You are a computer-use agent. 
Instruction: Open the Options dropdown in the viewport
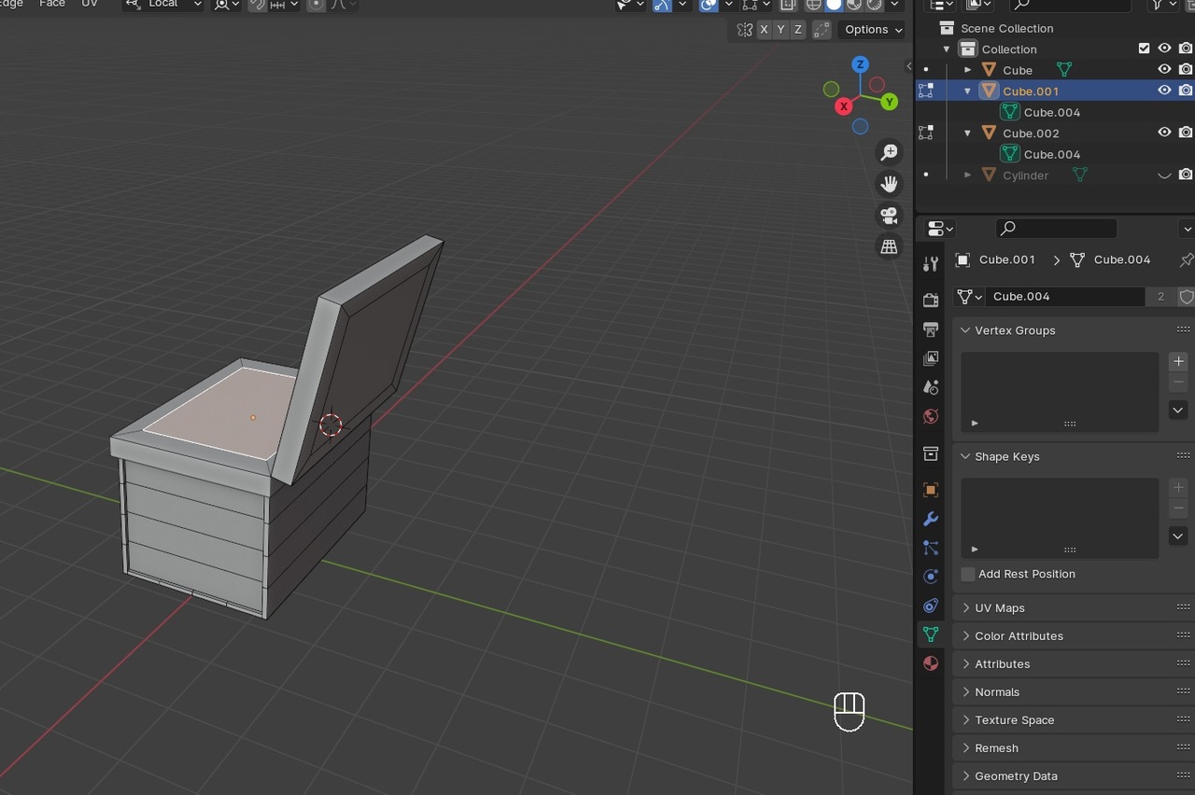click(x=873, y=29)
